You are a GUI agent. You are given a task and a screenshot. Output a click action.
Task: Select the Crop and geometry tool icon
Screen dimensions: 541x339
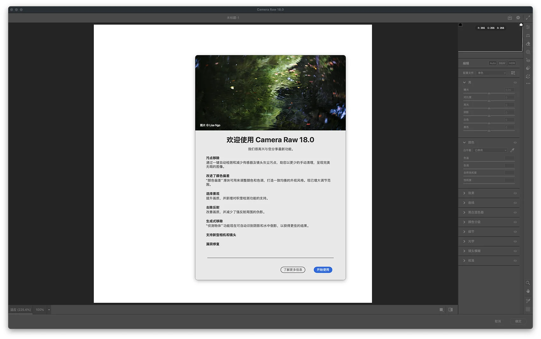[x=528, y=36]
